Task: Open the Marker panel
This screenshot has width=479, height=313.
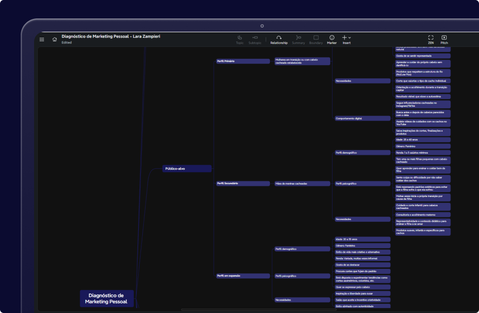Action: pos(332,39)
